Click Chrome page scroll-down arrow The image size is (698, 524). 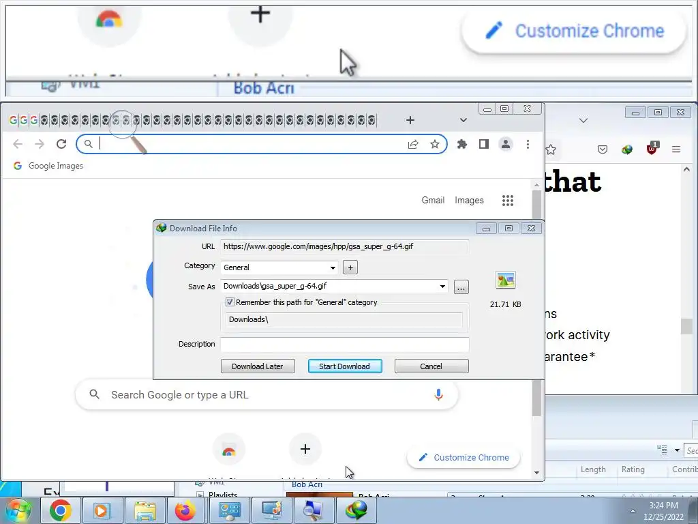[x=537, y=473]
